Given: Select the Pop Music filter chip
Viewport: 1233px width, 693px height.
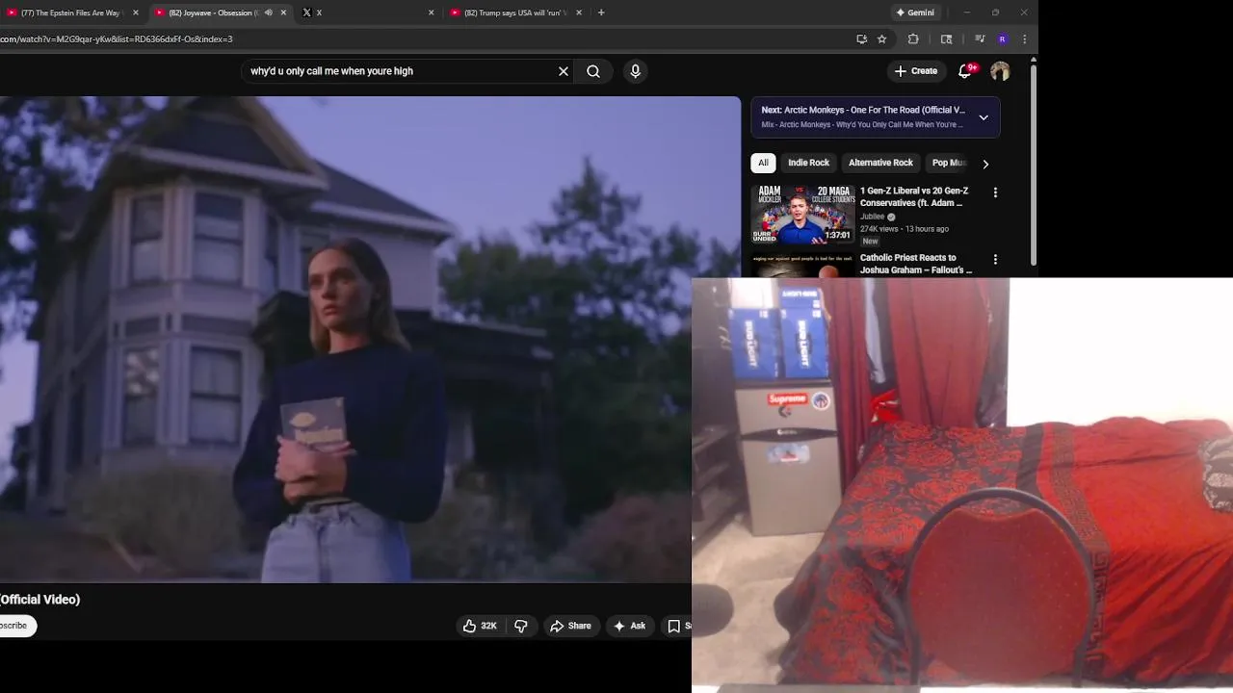Looking at the screenshot, I should [950, 163].
